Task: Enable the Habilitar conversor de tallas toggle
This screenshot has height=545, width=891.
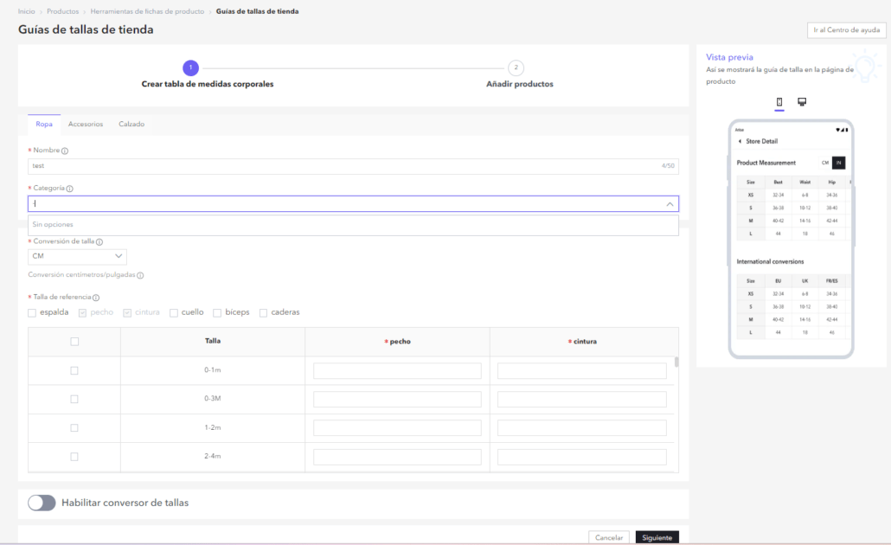Action: click(42, 503)
